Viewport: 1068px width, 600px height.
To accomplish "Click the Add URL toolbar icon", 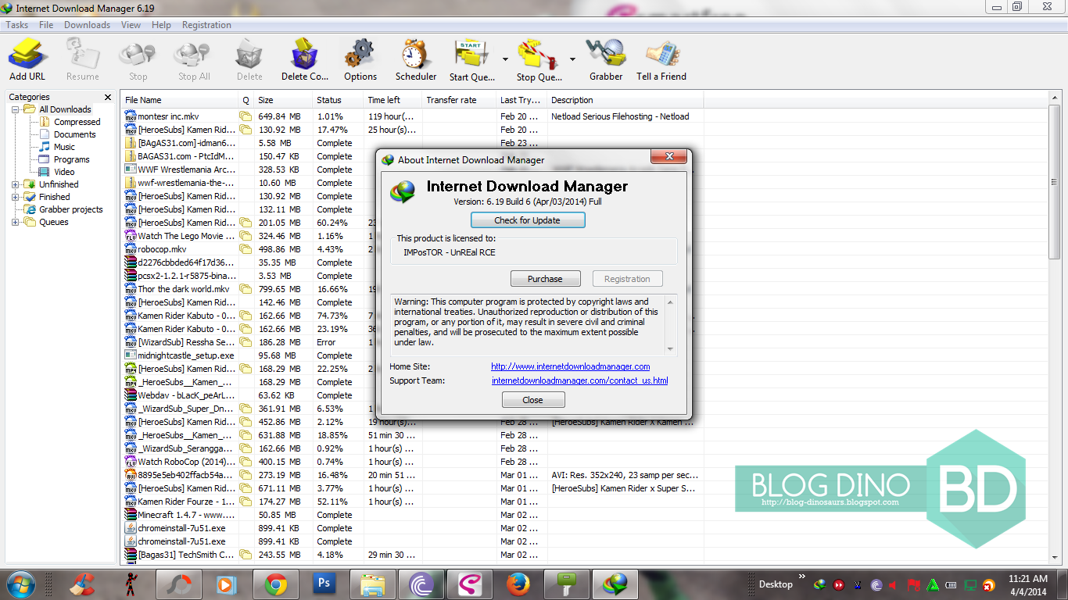I will click(x=27, y=60).
